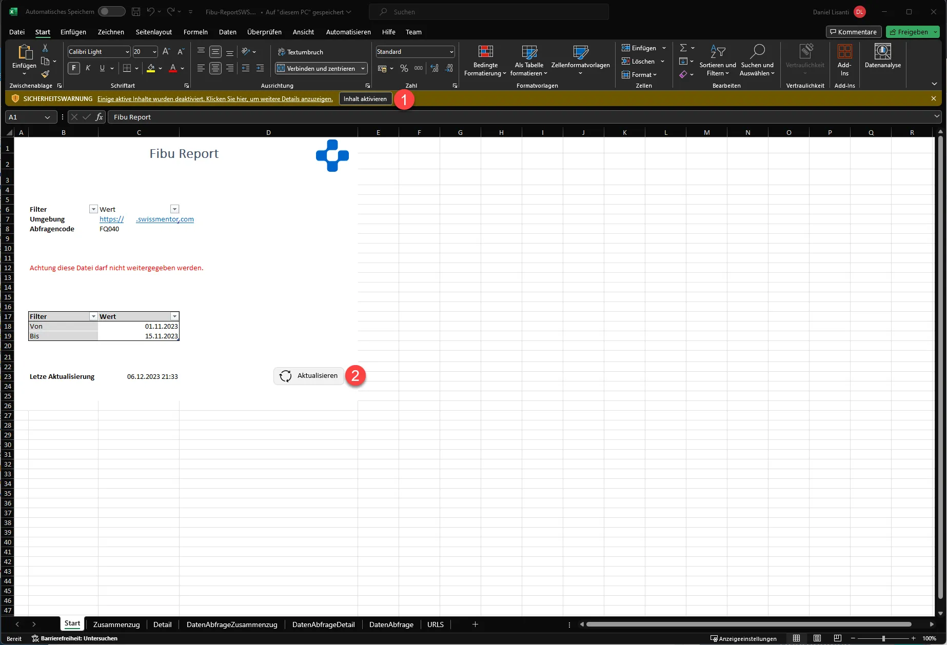Click the Save disk icon in title bar

click(x=136, y=12)
